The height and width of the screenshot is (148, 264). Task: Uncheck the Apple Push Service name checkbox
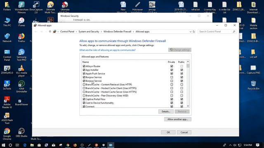click(x=84, y=74)
